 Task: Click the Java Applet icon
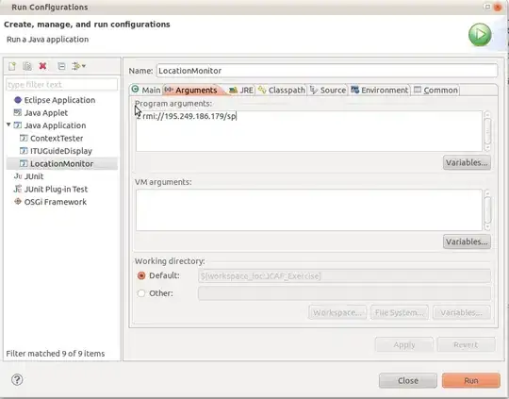point(17,112)
